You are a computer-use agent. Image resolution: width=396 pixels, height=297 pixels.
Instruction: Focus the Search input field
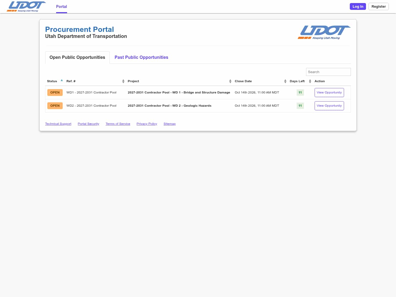pyautogui.click(x=328, y=72)
